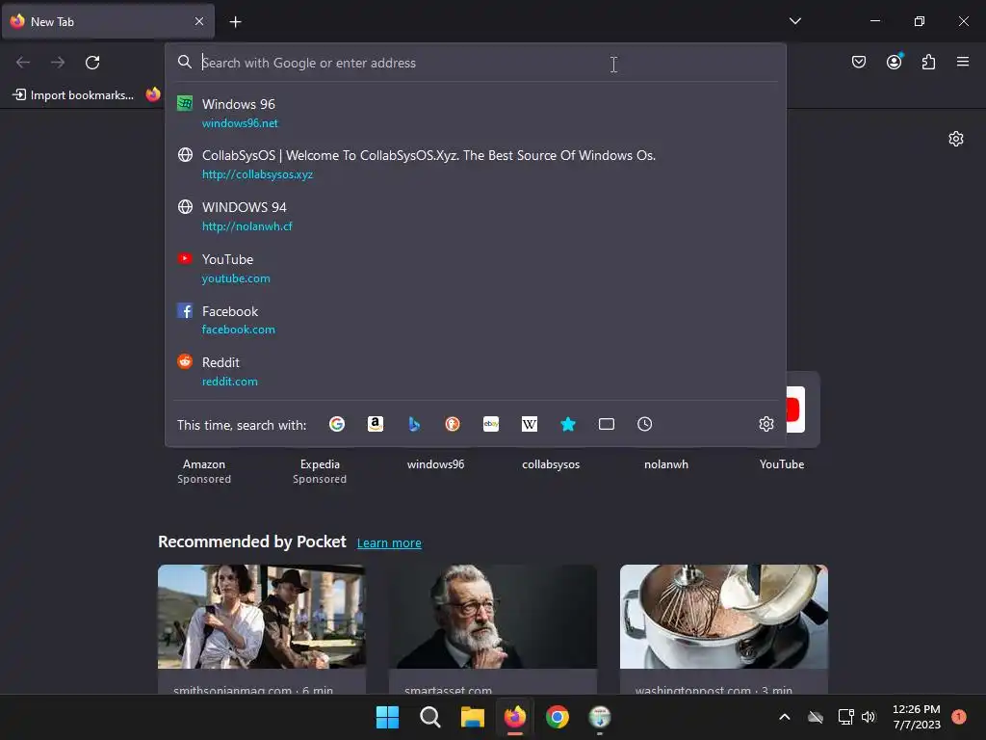
Task: Search in open tabs icon
Action: click(x=607, y=424)
